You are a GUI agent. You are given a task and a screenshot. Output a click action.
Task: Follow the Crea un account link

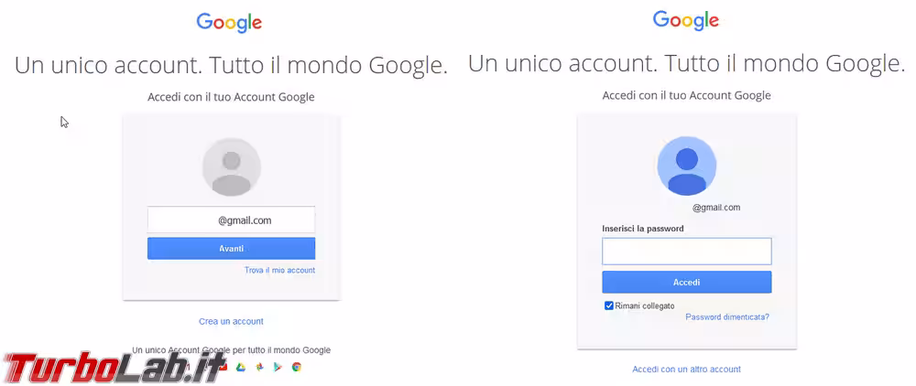click(231, 321)
